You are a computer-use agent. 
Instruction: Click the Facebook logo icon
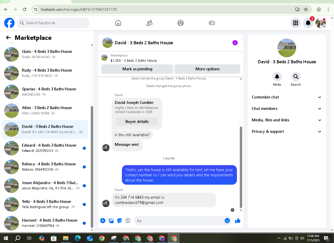tap(9, 23)
